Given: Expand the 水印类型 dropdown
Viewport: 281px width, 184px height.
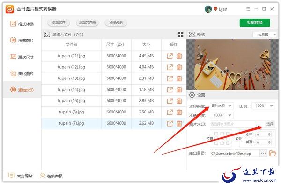Looking at the screenshot, I should click(222, 106).
